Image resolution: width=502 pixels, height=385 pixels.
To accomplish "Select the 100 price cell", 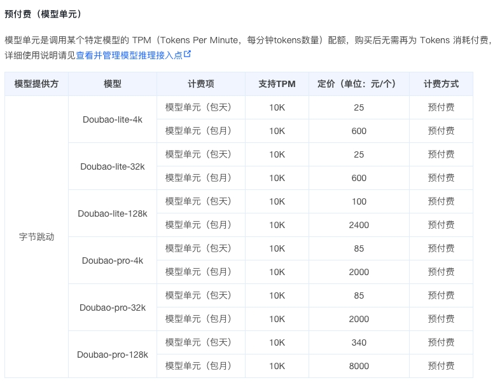I will (x=359, y=201).
